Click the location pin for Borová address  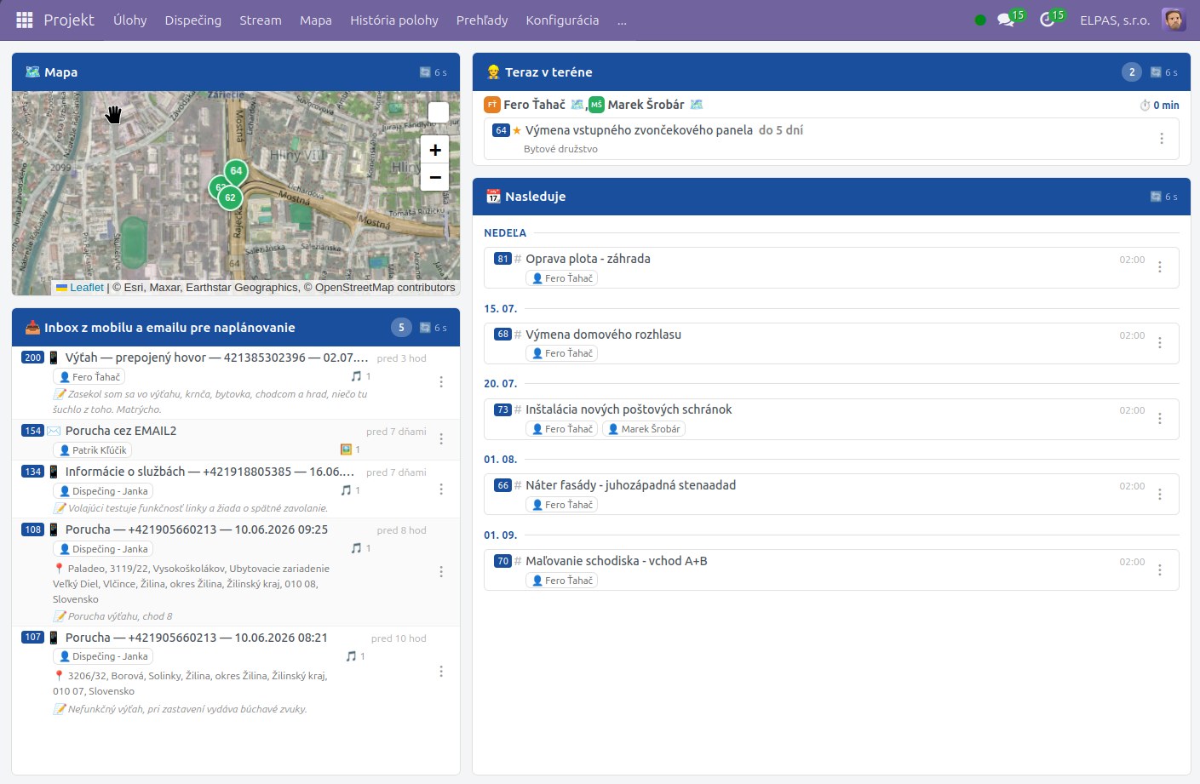click(x=59, y=676)
